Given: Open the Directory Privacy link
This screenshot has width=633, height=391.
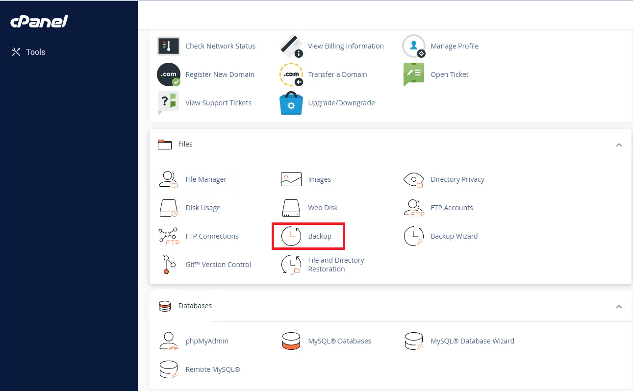Looking at the screenshot, I should 457,179.
